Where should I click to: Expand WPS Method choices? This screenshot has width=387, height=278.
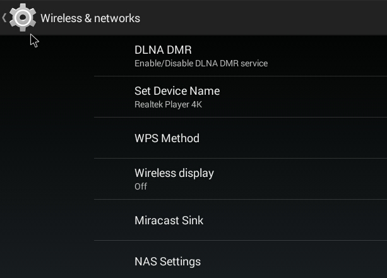241,138
